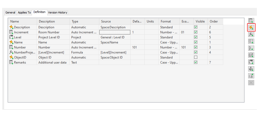Viewport: 259px width, 116px height.
Task: Open the Applies To tab
Action: [x=24, y=12]
